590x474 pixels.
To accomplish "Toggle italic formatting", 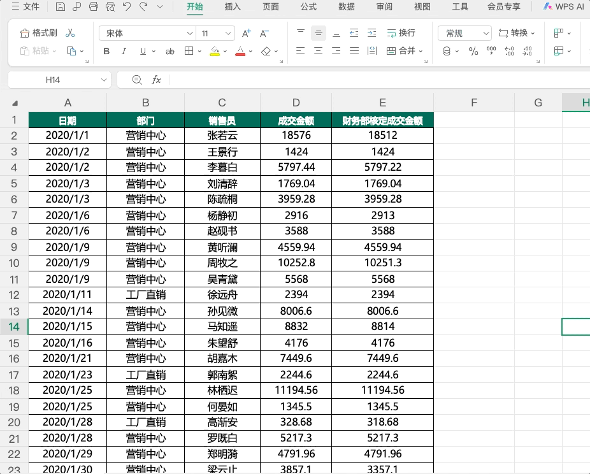I will pos(124,51).
